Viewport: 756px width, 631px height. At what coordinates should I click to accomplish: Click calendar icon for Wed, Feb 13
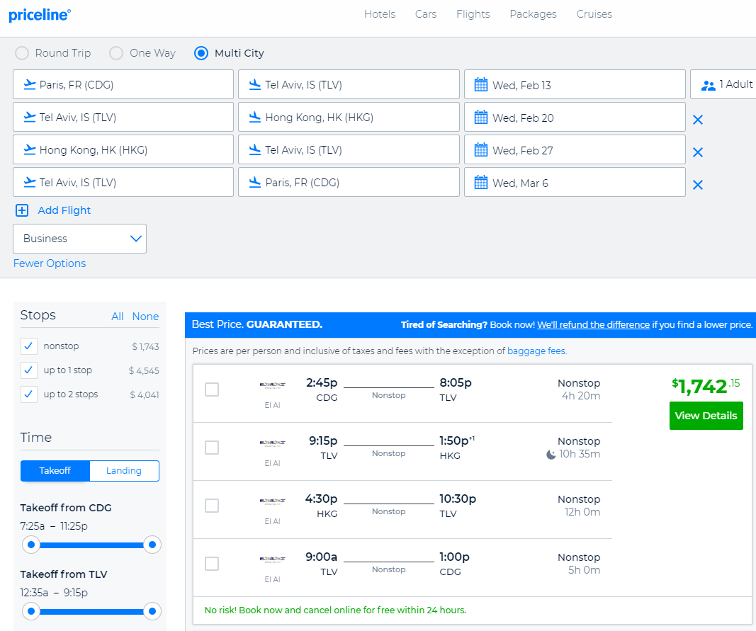[481, 85]
